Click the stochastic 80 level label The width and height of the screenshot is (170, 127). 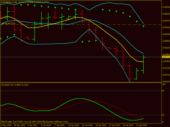coord(163,91)
